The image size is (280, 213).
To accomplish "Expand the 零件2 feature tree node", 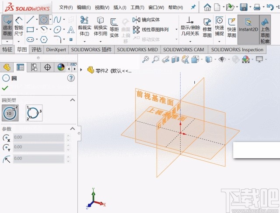I will pyautogui.click(x=82, y=70).
